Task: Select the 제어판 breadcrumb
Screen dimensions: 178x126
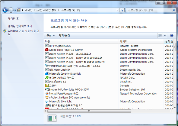Action: click(29, 10)
